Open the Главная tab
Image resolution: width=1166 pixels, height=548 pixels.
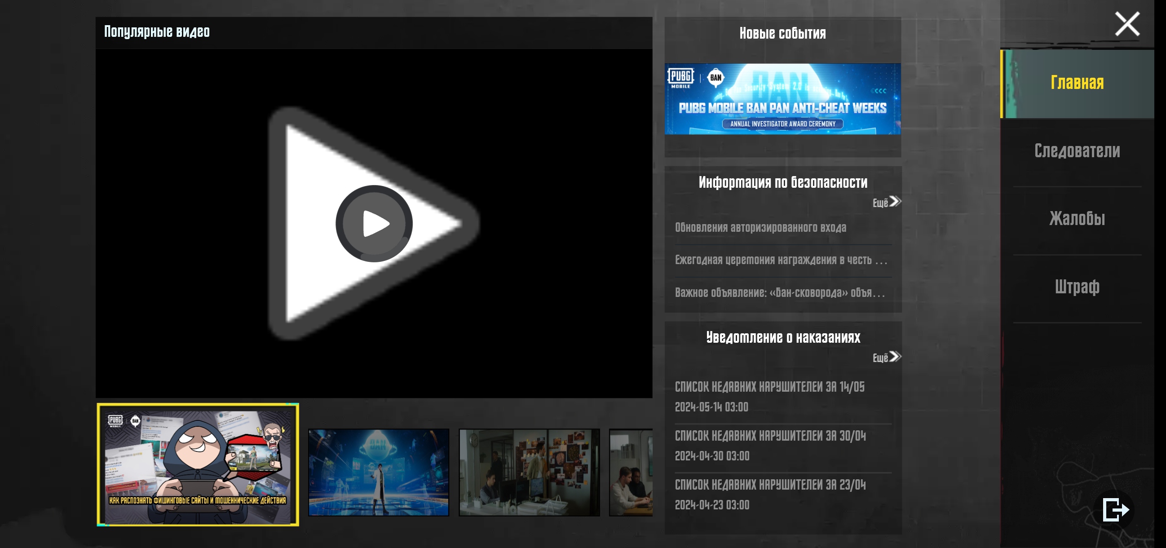(1077, 84)
